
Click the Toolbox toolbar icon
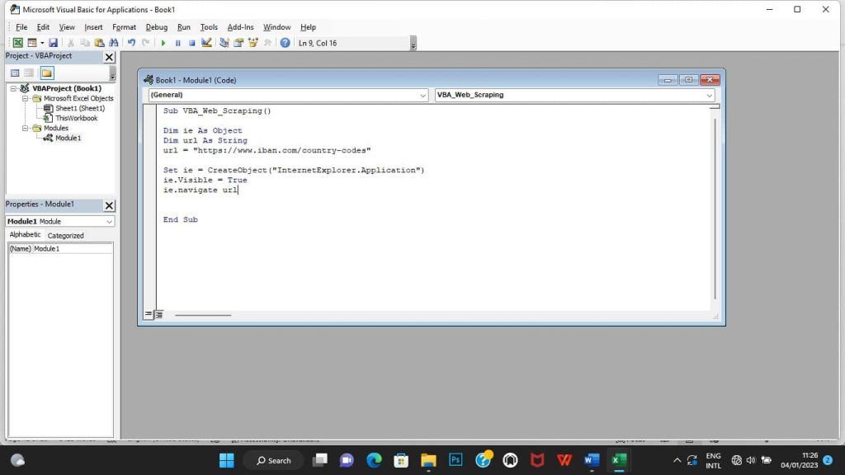coord(267,43)
